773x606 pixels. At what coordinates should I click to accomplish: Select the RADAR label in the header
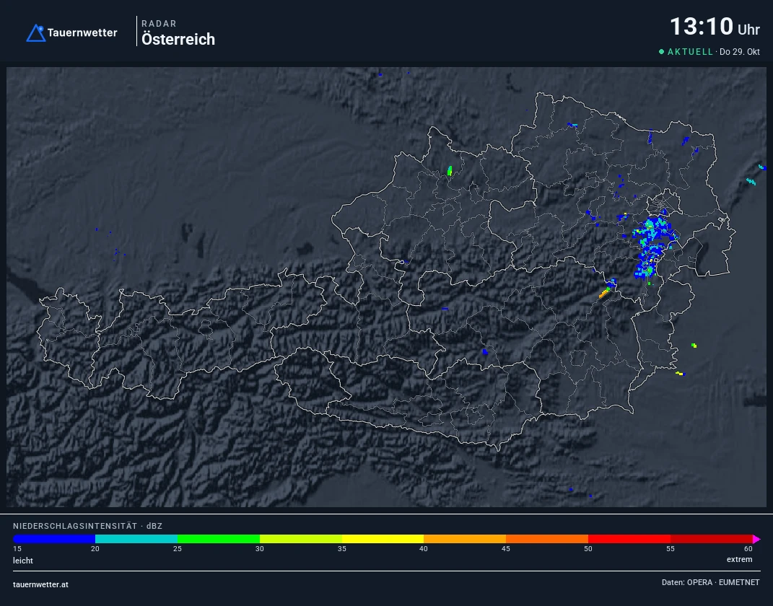pyautogui.click(x=159, y=24)
